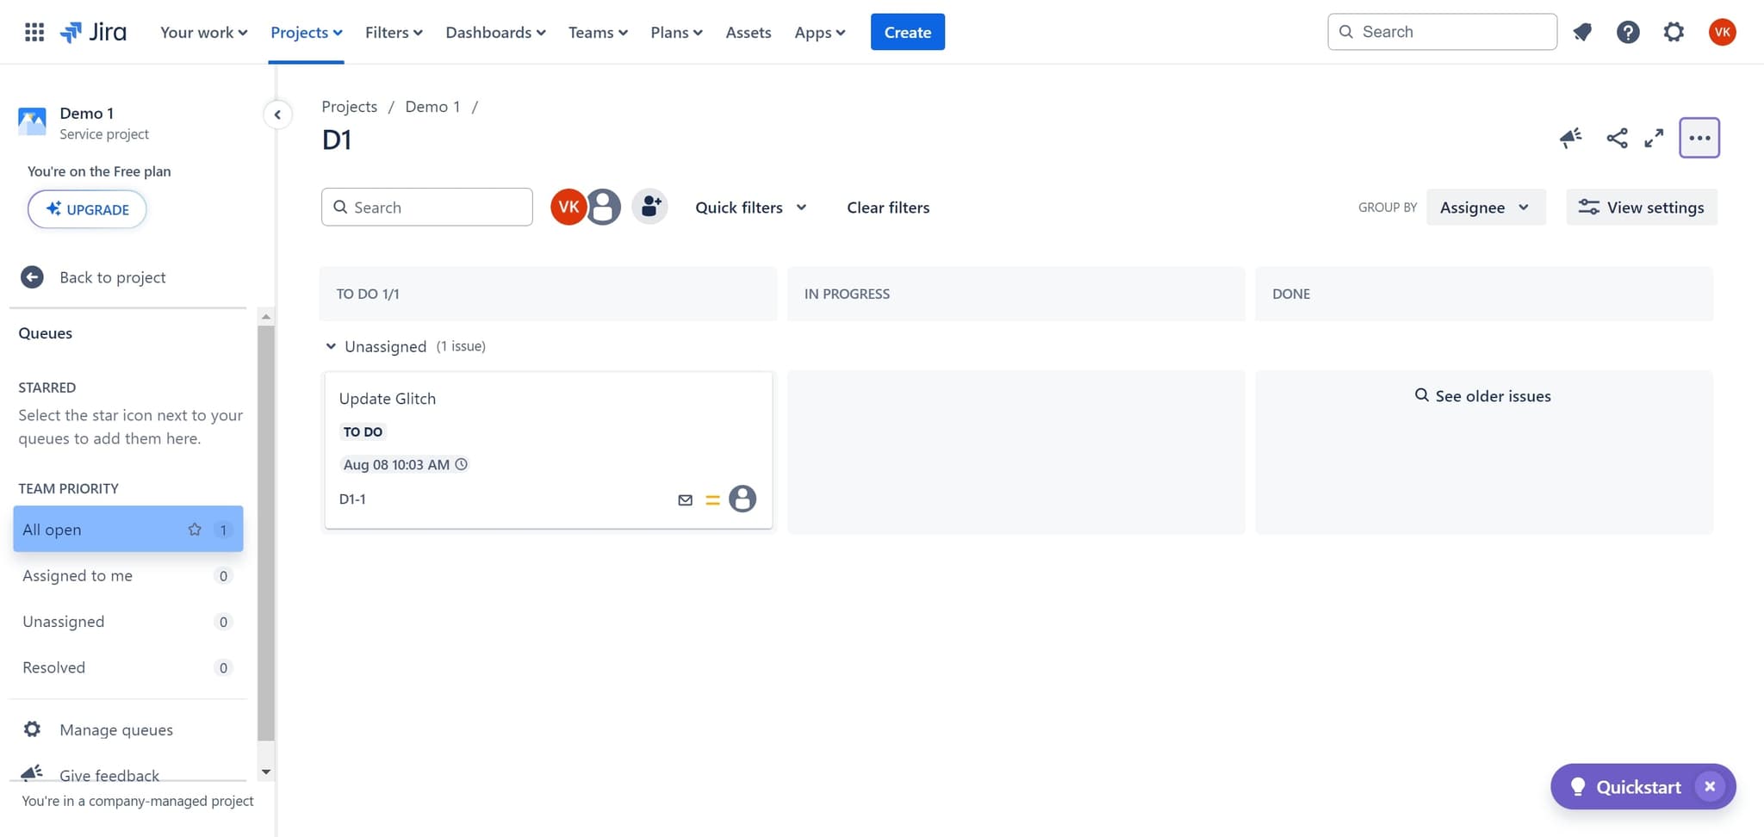Viewport: 1764px width, 837px height.
Task: Click the add people icon
Action: (x=650, y=207)
